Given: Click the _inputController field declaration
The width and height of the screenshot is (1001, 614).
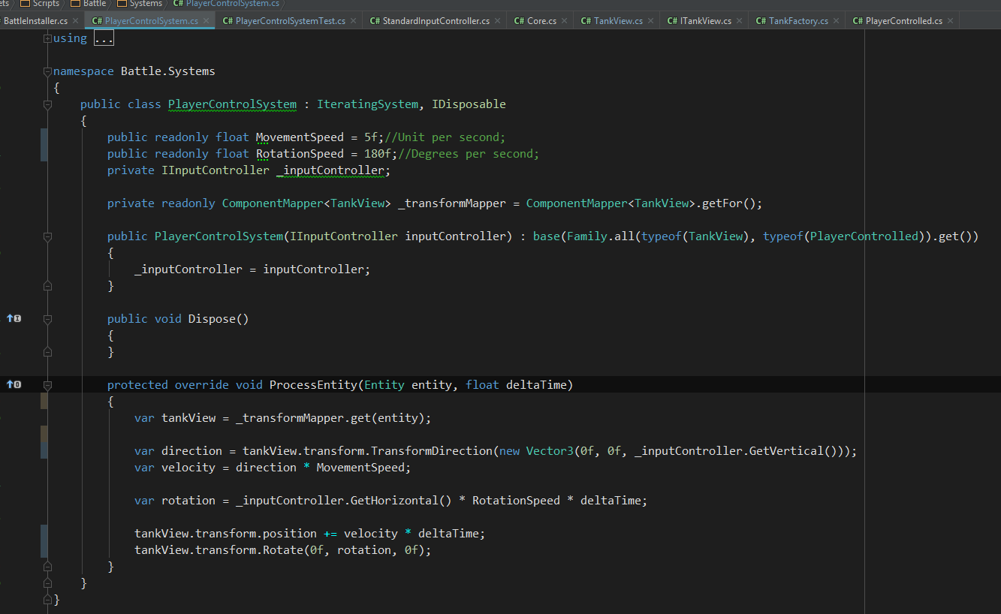Looking at the screenshot, I should (330, 170).
